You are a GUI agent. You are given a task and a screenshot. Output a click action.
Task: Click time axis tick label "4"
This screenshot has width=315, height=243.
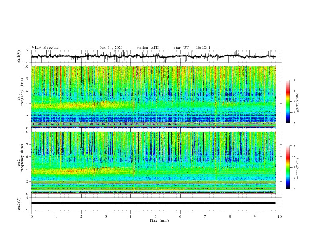[130, 216]
